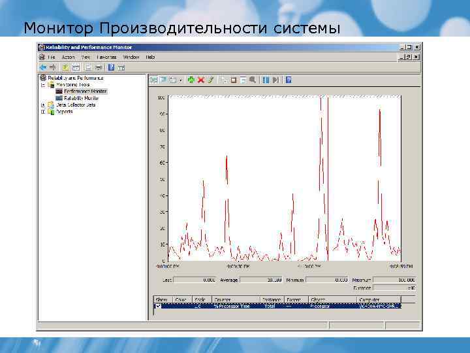This screenshot has width=470, height=353.
Task: Delete the selected counter with red X
Action: click(201, 80)
